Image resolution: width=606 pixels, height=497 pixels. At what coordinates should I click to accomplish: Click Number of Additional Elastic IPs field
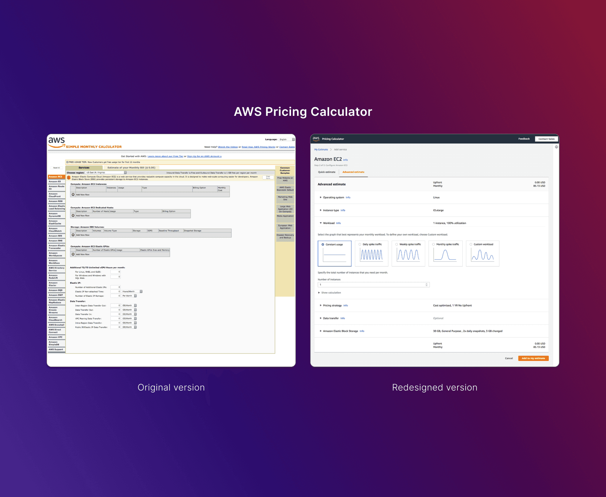pyautogui.click(x=115, y=287)
